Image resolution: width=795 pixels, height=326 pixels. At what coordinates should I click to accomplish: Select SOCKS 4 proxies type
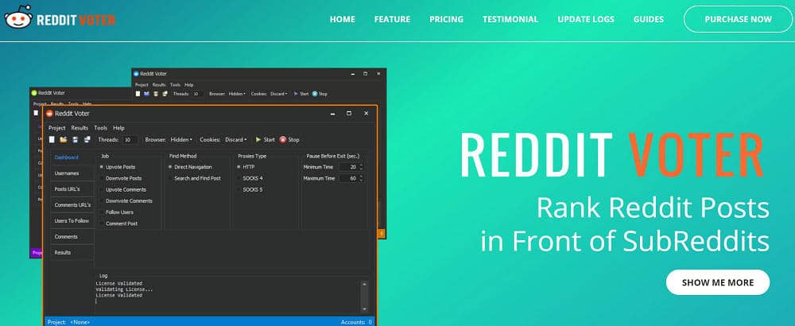click(250, 178)
